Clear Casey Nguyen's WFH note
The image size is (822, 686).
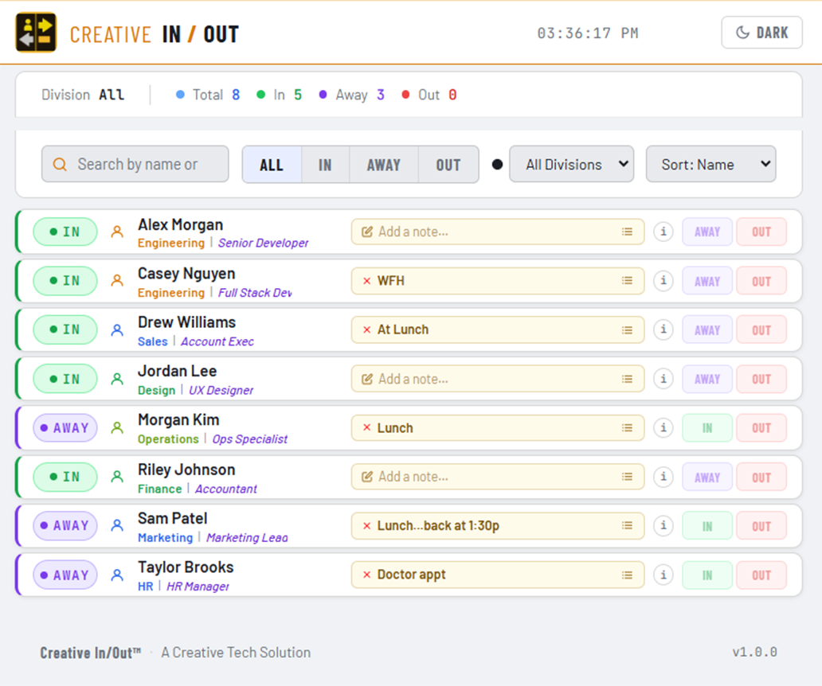tap(367, 281)
